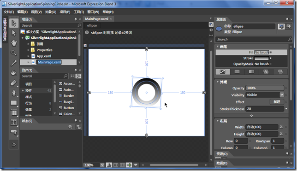Open the Assets chevron at toolbar bottom
Image resolution: width=297 pixels, height=171 pixels.
[14, 144]
